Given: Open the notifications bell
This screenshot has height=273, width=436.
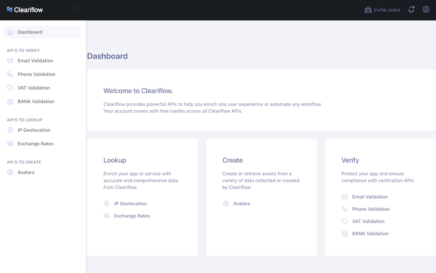Looking at the screenshot, I should (x=411, y=10).
